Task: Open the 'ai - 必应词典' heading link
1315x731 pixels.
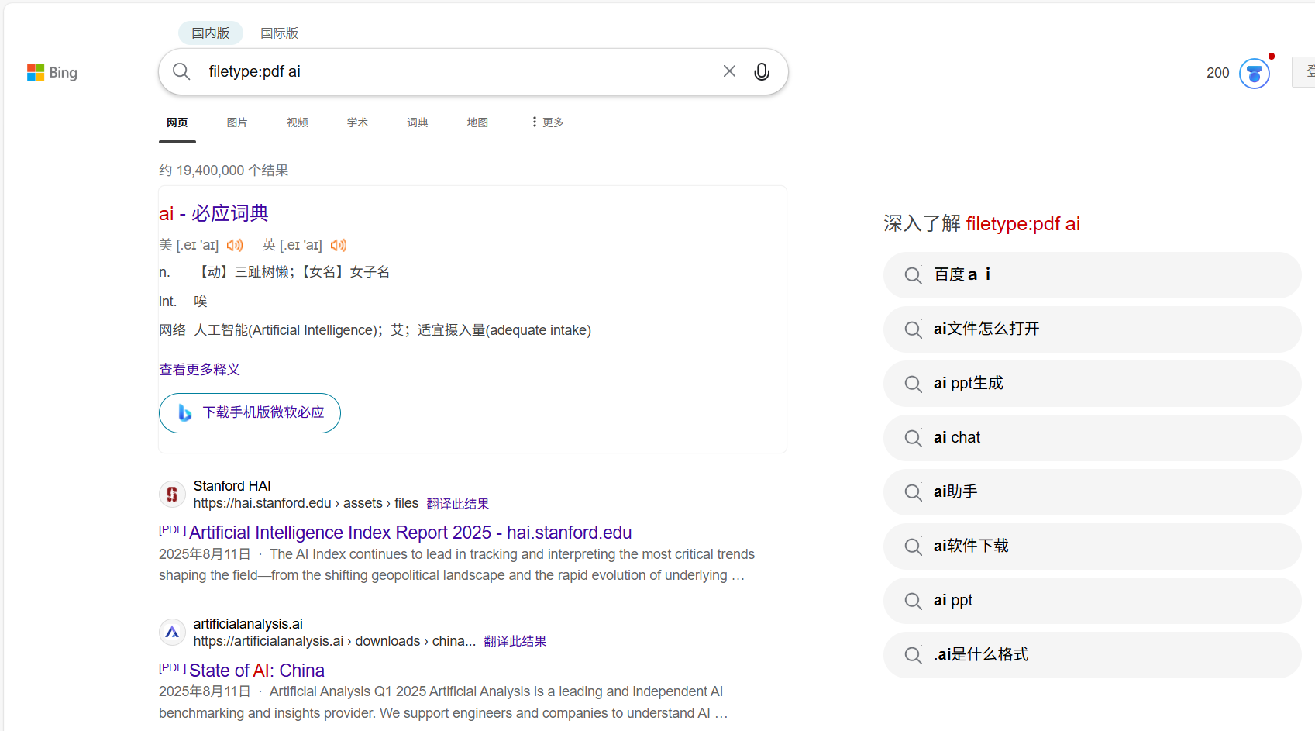Action: pos(214,213)
